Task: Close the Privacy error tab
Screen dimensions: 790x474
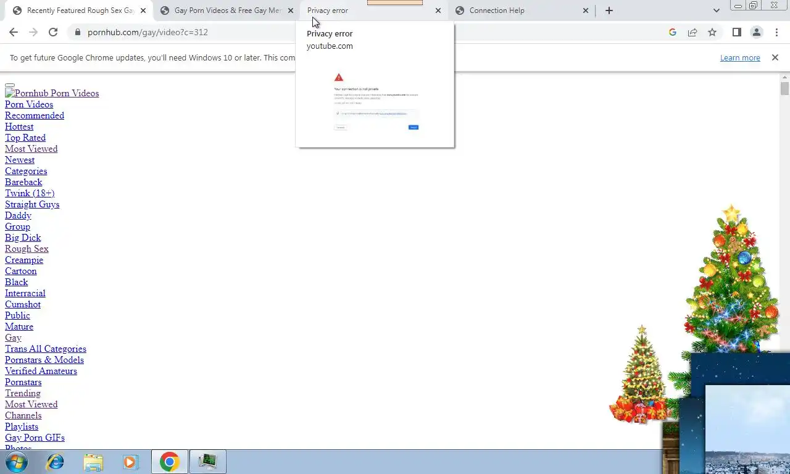Action: coord(438,10)
